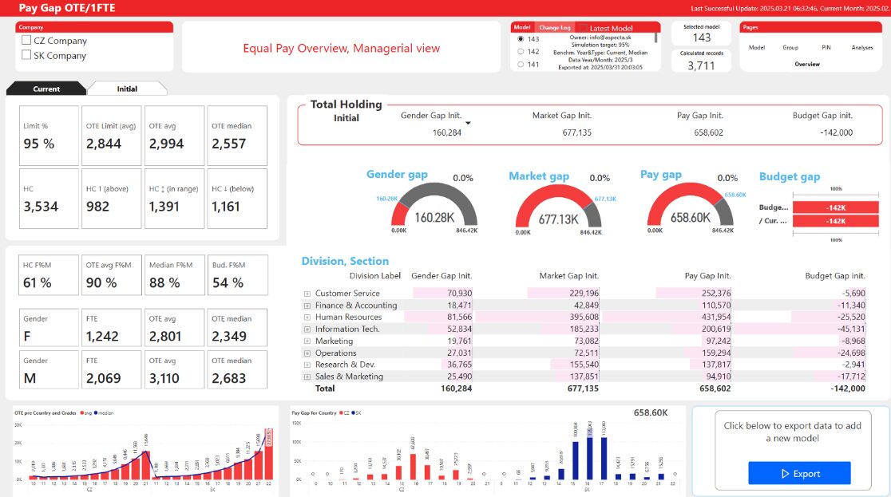The width and height of the screenshot is (891, 497).
Task: Open the Model tab in model panel
Action: tap(522, 27)
